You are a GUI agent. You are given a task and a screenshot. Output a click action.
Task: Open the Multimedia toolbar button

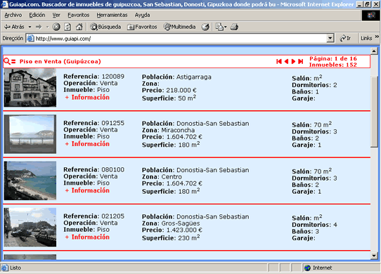coord(179,27)
